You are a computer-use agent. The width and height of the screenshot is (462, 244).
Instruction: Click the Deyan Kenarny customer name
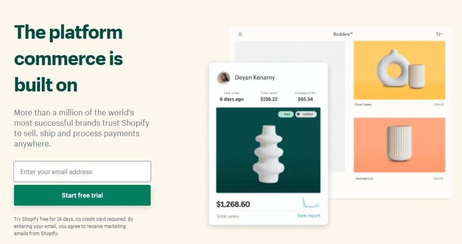click(x=255, y=78)
